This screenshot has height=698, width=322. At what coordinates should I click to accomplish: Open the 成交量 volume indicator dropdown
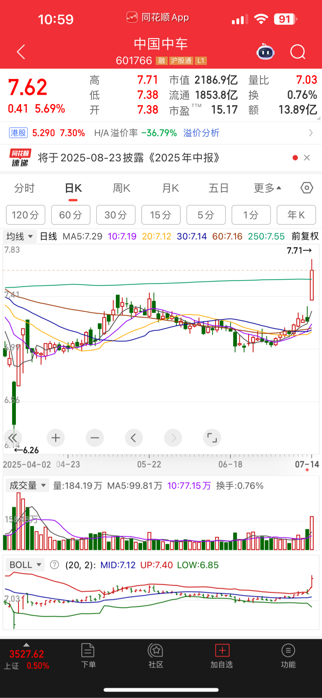coord(27,485)
